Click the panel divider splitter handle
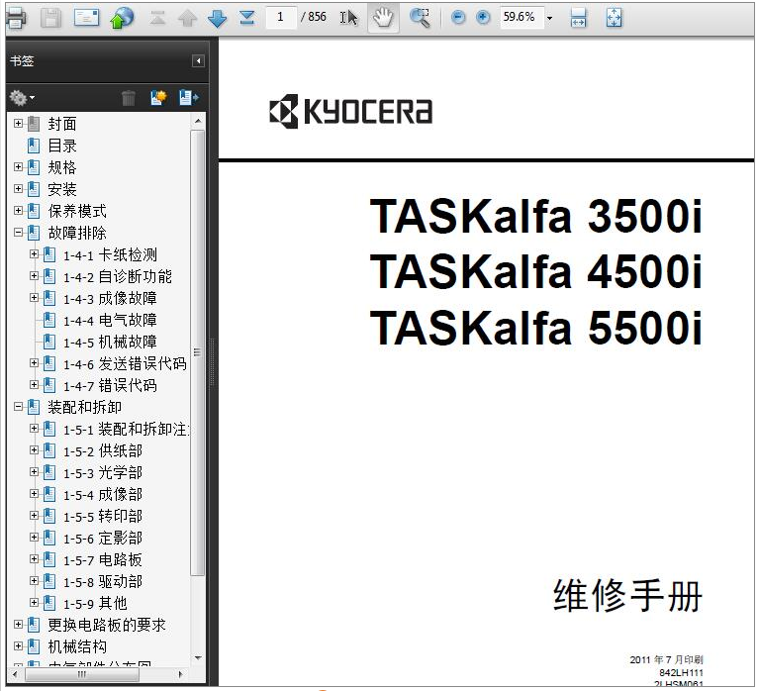Image resolution: width=759 pixels, height=691 pixels. pos(212,362)
